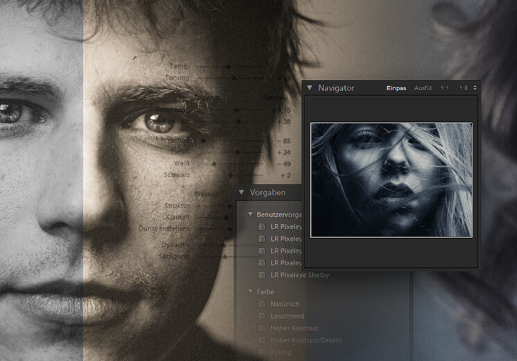517x361 pixels.
Task: Click the Kontrast slider handle
Action: (x=239, y=121)
